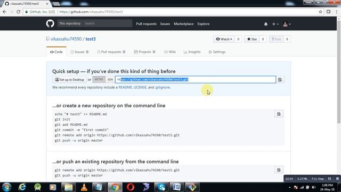Viewport: 341px width, 192px height.
Task: Click the volume speaker tray icon
Action: coord(314,187)
